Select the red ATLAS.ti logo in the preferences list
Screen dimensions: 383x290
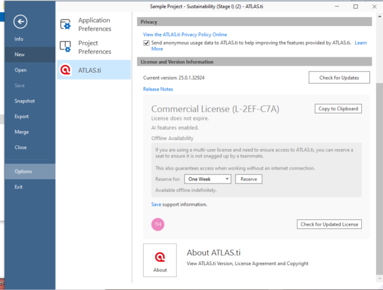pyautogui.click(x=66, y=70)
